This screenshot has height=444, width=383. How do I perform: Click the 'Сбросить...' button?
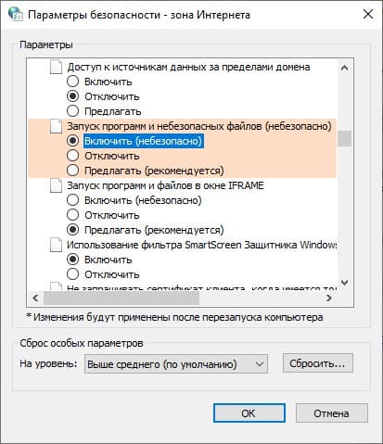[x=318, y=363]
